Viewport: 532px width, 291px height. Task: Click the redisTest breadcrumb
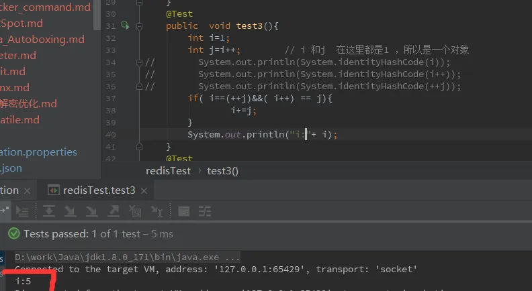click(x=169, y=171)
